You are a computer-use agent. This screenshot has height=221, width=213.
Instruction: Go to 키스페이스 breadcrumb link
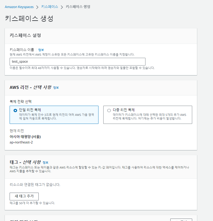(50, 7)
